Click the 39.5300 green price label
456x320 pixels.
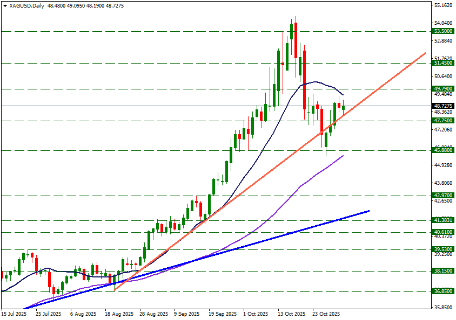coord(442,249)
